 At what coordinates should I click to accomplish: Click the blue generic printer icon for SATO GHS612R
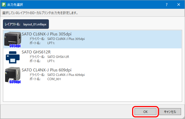pos(13,57)
